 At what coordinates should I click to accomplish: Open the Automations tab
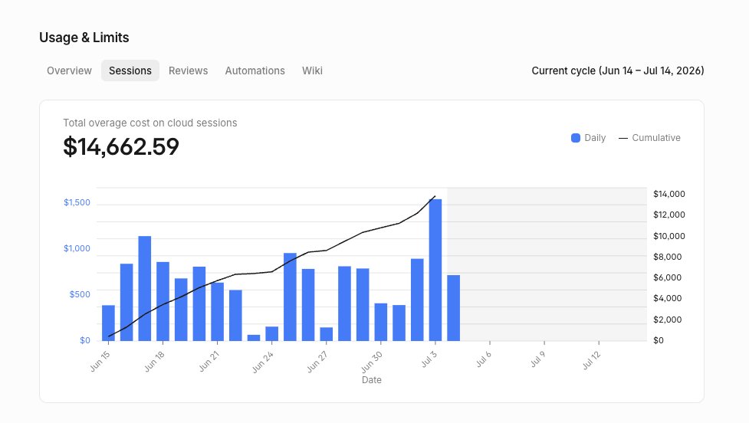coord(255,70)
